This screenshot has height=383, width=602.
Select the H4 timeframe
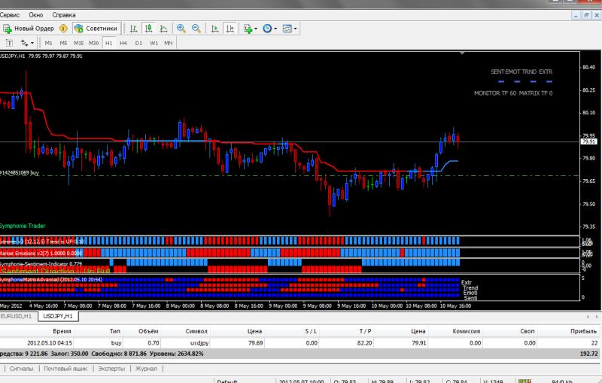(x=123, y=43)
